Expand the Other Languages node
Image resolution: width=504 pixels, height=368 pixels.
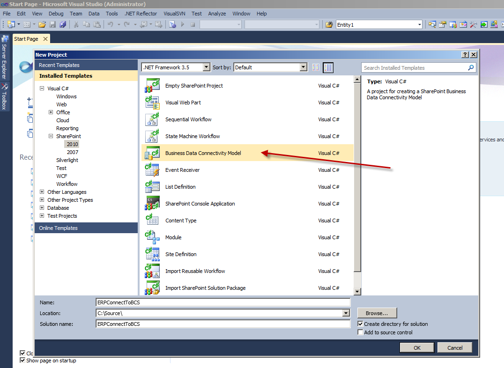coord(42,192)
